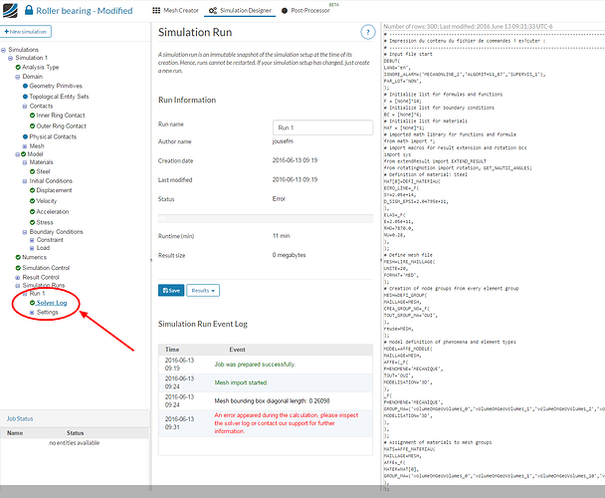Select Inner Ring Contact tree item

61,116
